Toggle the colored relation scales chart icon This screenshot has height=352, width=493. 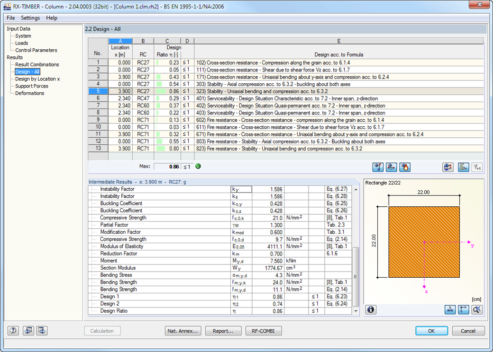click(464, 167)
